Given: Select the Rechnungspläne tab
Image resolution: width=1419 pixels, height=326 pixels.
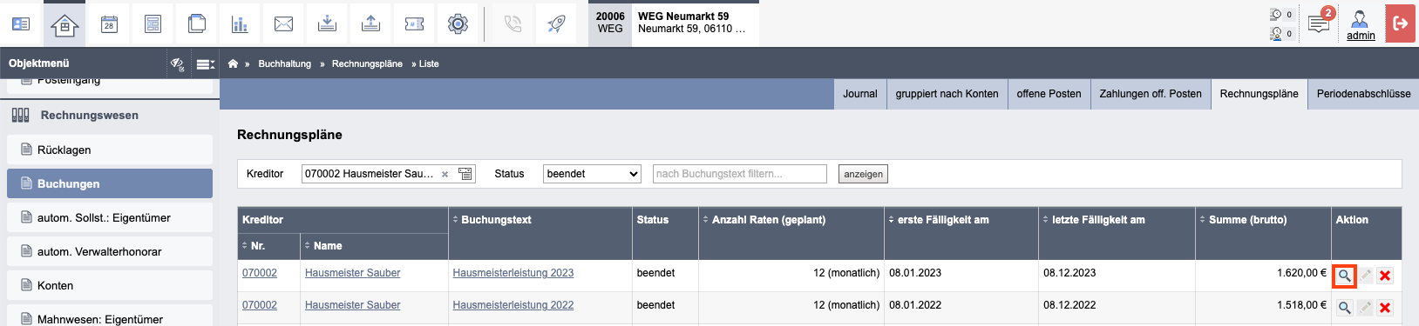Looking at the screenshot, I should (1259, 94).
